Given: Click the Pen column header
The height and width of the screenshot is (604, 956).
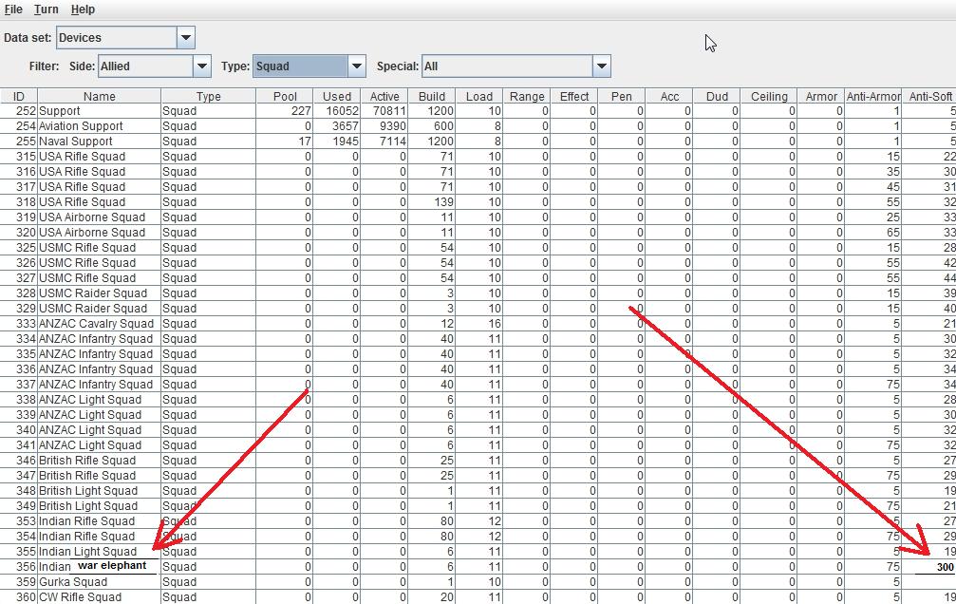Looking at the screenshot, I should pos(622,97).
